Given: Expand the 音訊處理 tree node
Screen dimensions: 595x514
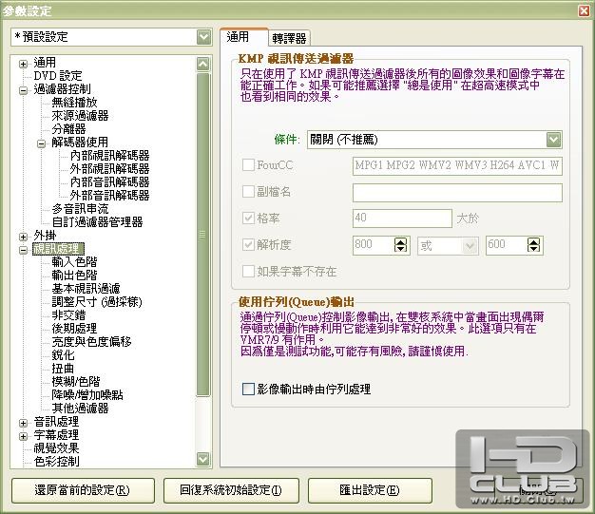Looking at the screenshot, I should (23, 423).
